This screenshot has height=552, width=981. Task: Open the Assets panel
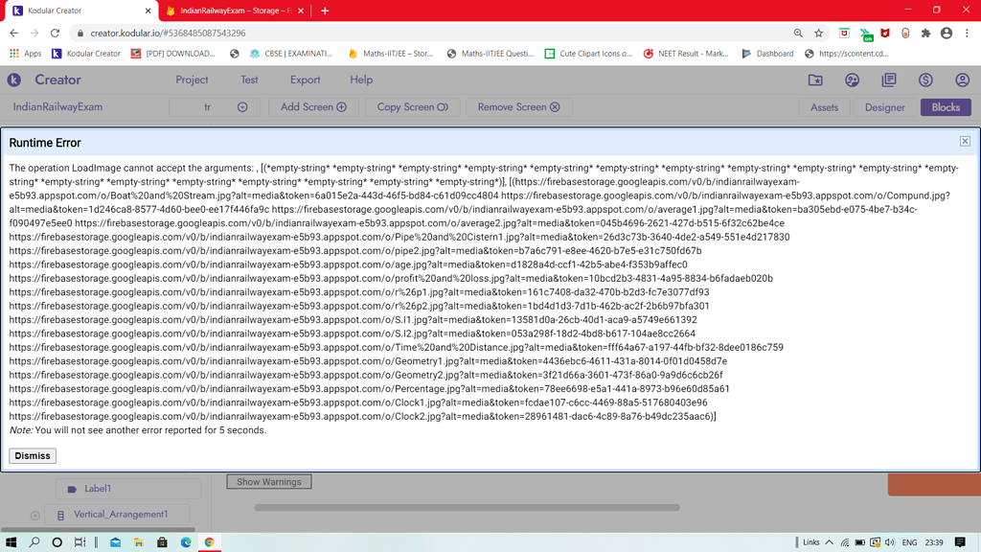point(824,107)
